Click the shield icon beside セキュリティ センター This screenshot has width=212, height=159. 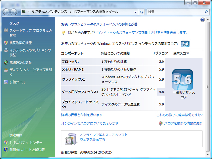click(x=6, y=142)
